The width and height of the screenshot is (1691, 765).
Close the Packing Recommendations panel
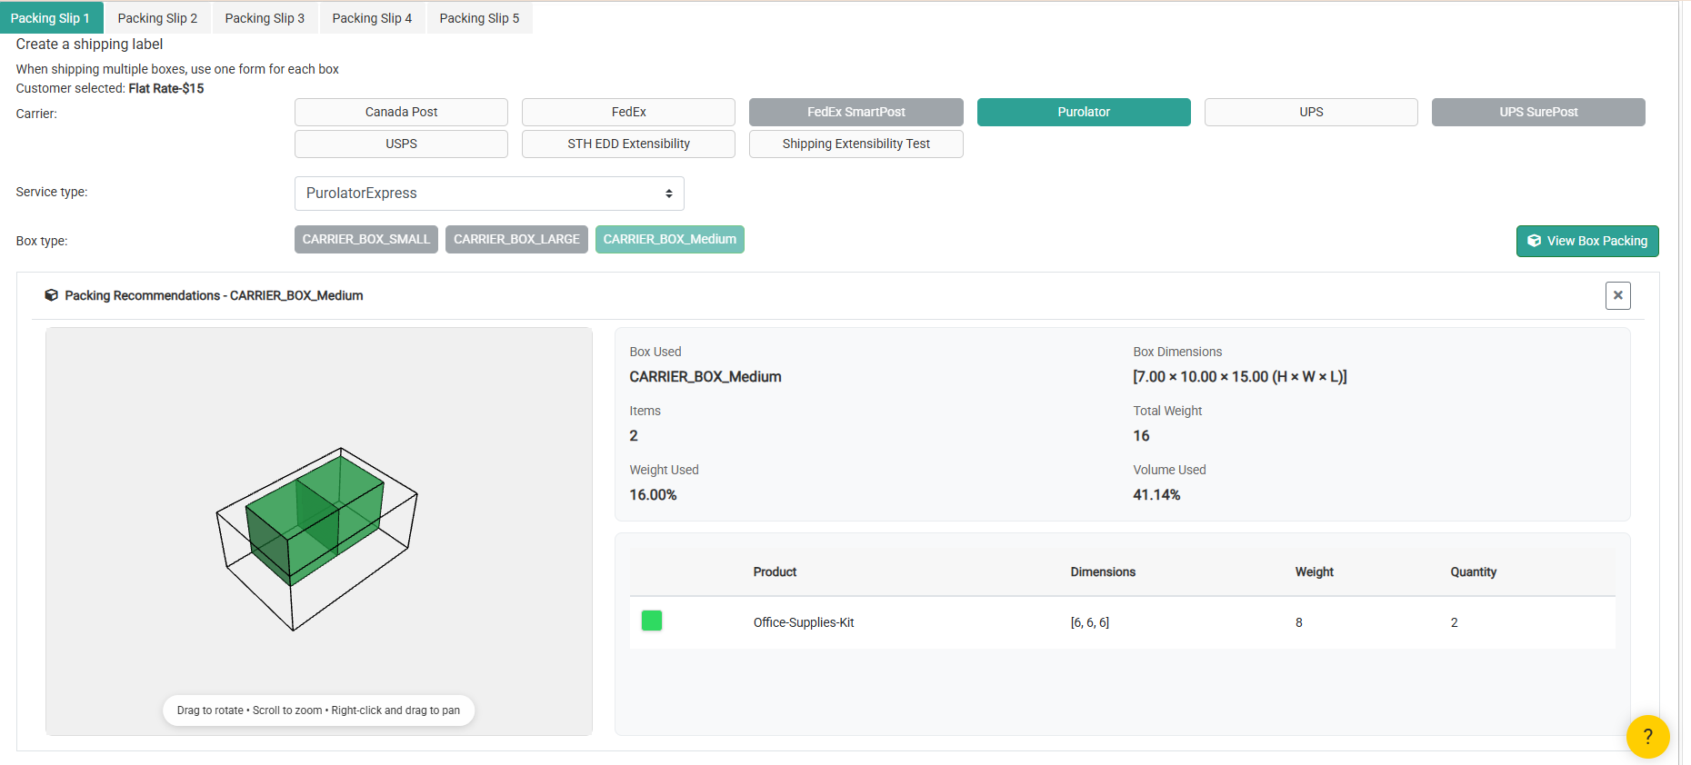coord(1617,295)
